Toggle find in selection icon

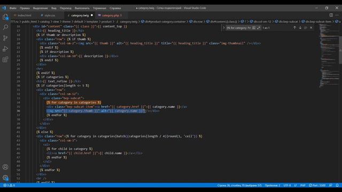click(306, 28)
